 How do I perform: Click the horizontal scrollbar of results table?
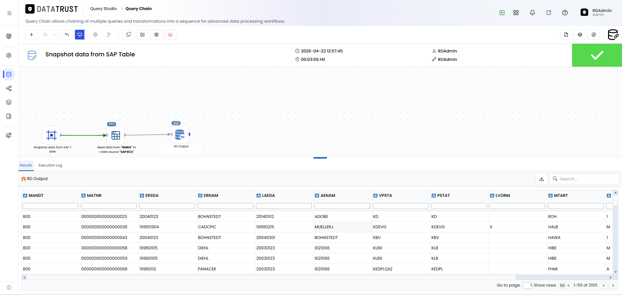271,278
